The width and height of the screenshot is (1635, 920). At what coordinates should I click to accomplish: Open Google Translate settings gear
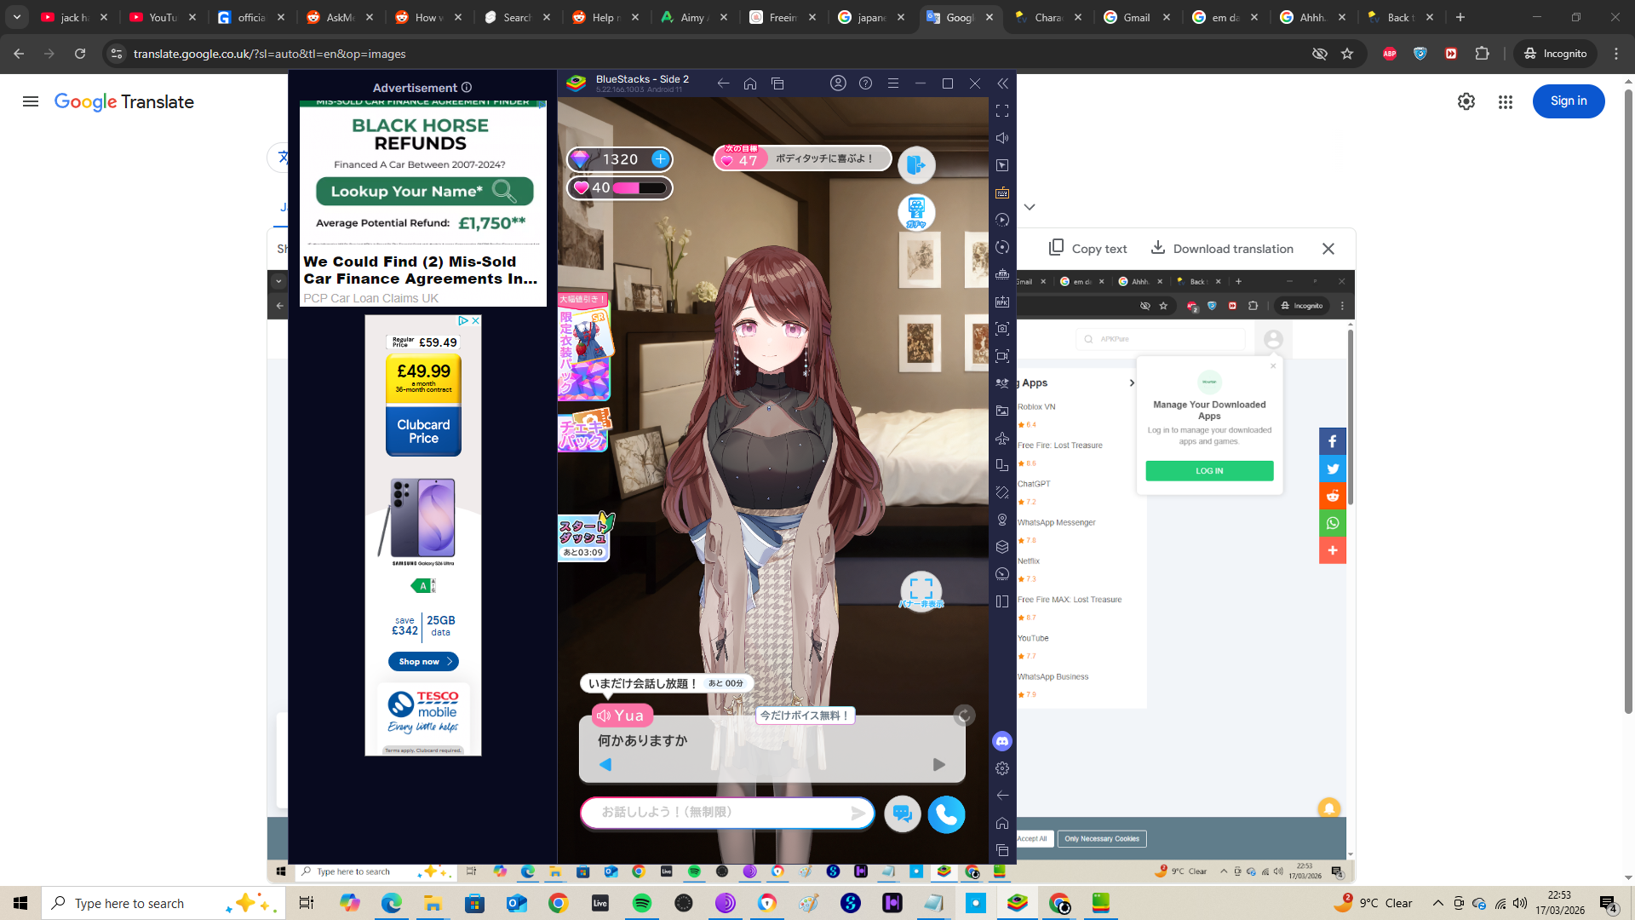(x=1466, y=102)
